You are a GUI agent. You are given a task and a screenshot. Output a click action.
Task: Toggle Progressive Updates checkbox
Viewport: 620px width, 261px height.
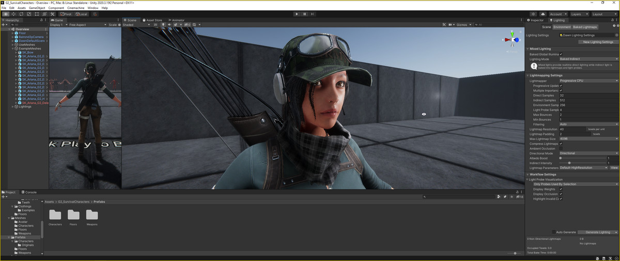(561, 86)
